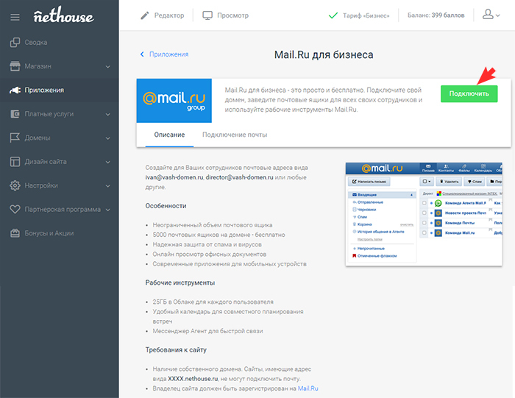Switch to the Подключение почты tab
This screenshot has width=515, height=398.
point(235,135)
